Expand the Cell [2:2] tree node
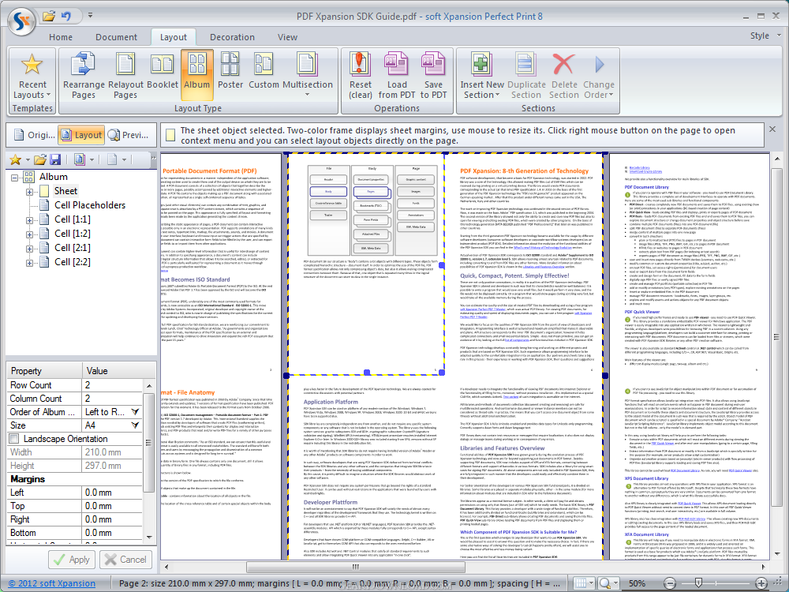Viewport: 789px width, 592px height. [29, 262]
